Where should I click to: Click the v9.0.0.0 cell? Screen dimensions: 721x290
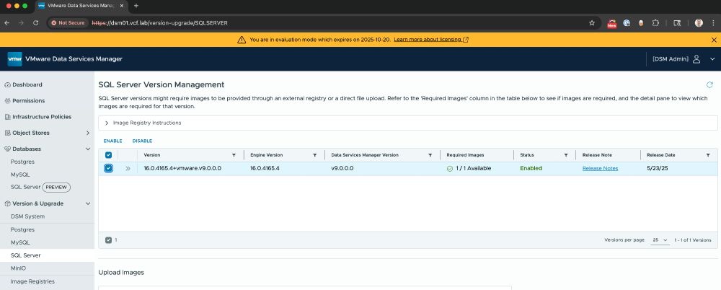pyautogui.click(x=342, y=169)
